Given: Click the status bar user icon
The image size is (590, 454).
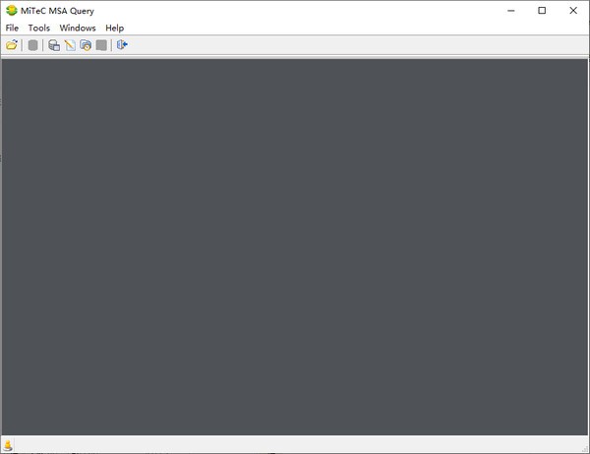Looking at the screenshot, I should point(8,445).
